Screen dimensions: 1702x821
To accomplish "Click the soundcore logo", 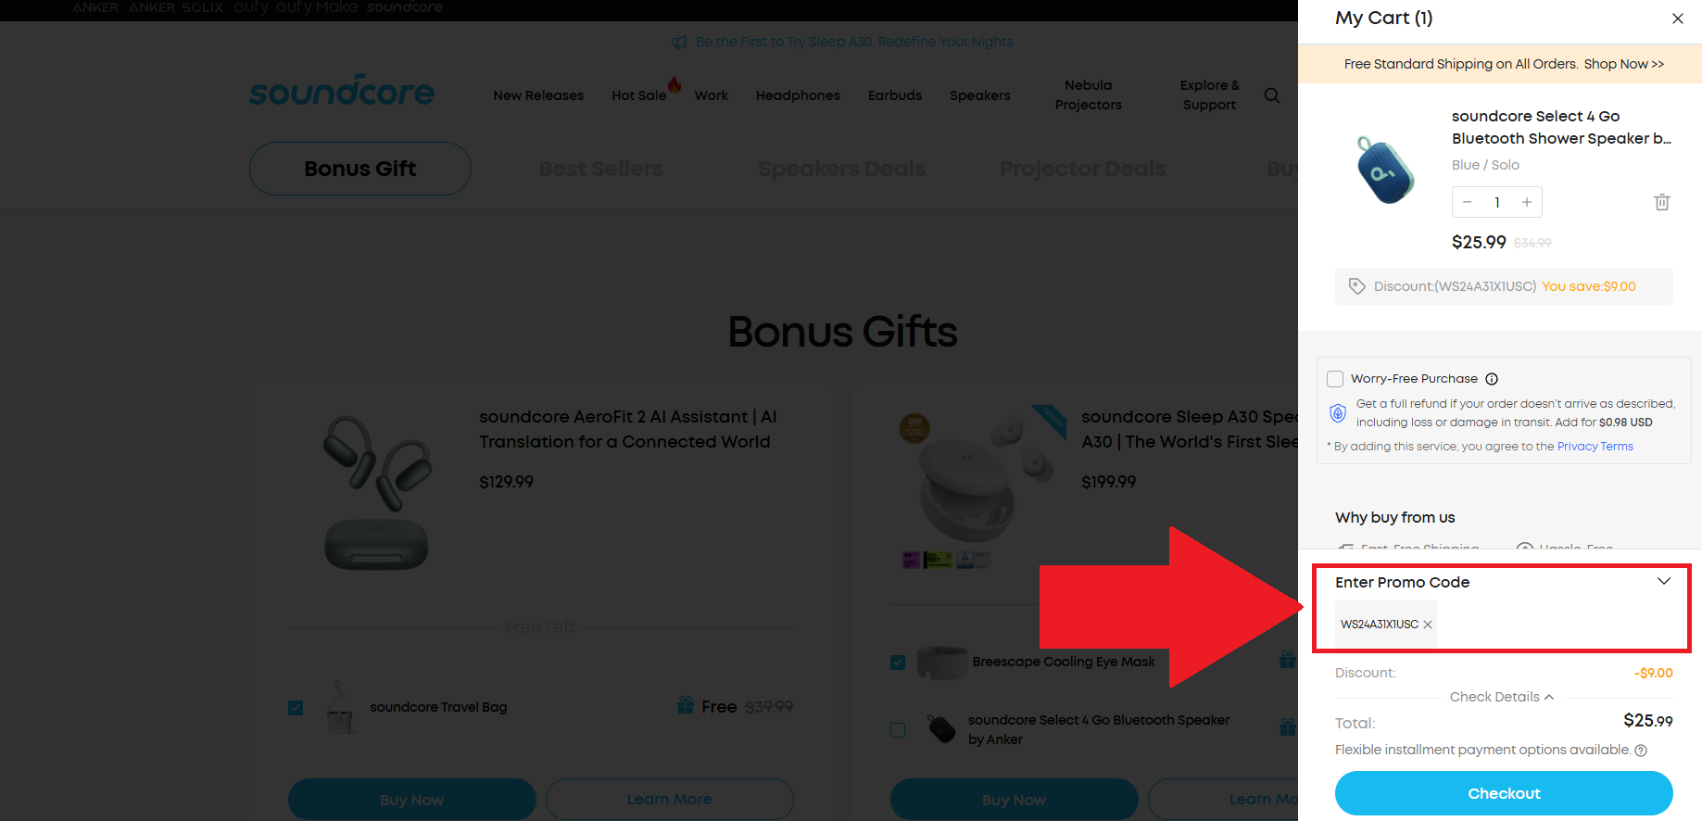I will tap(342, 91).
